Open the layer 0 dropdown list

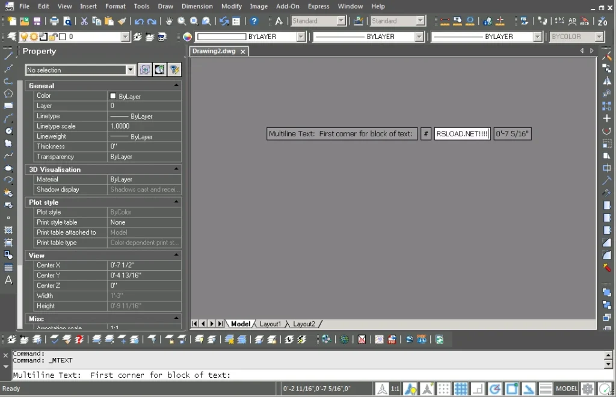pyautogui.click(x=125, y=37)
